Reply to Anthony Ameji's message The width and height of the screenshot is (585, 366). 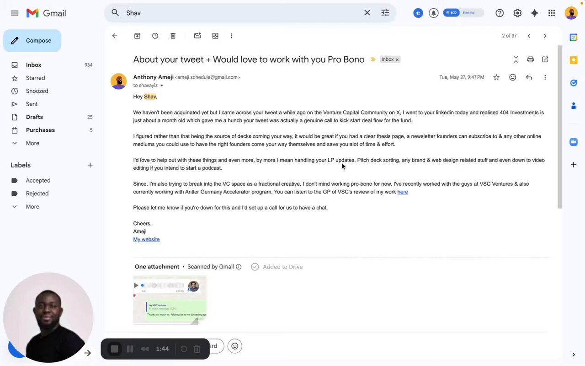click(x=529, y=77)
